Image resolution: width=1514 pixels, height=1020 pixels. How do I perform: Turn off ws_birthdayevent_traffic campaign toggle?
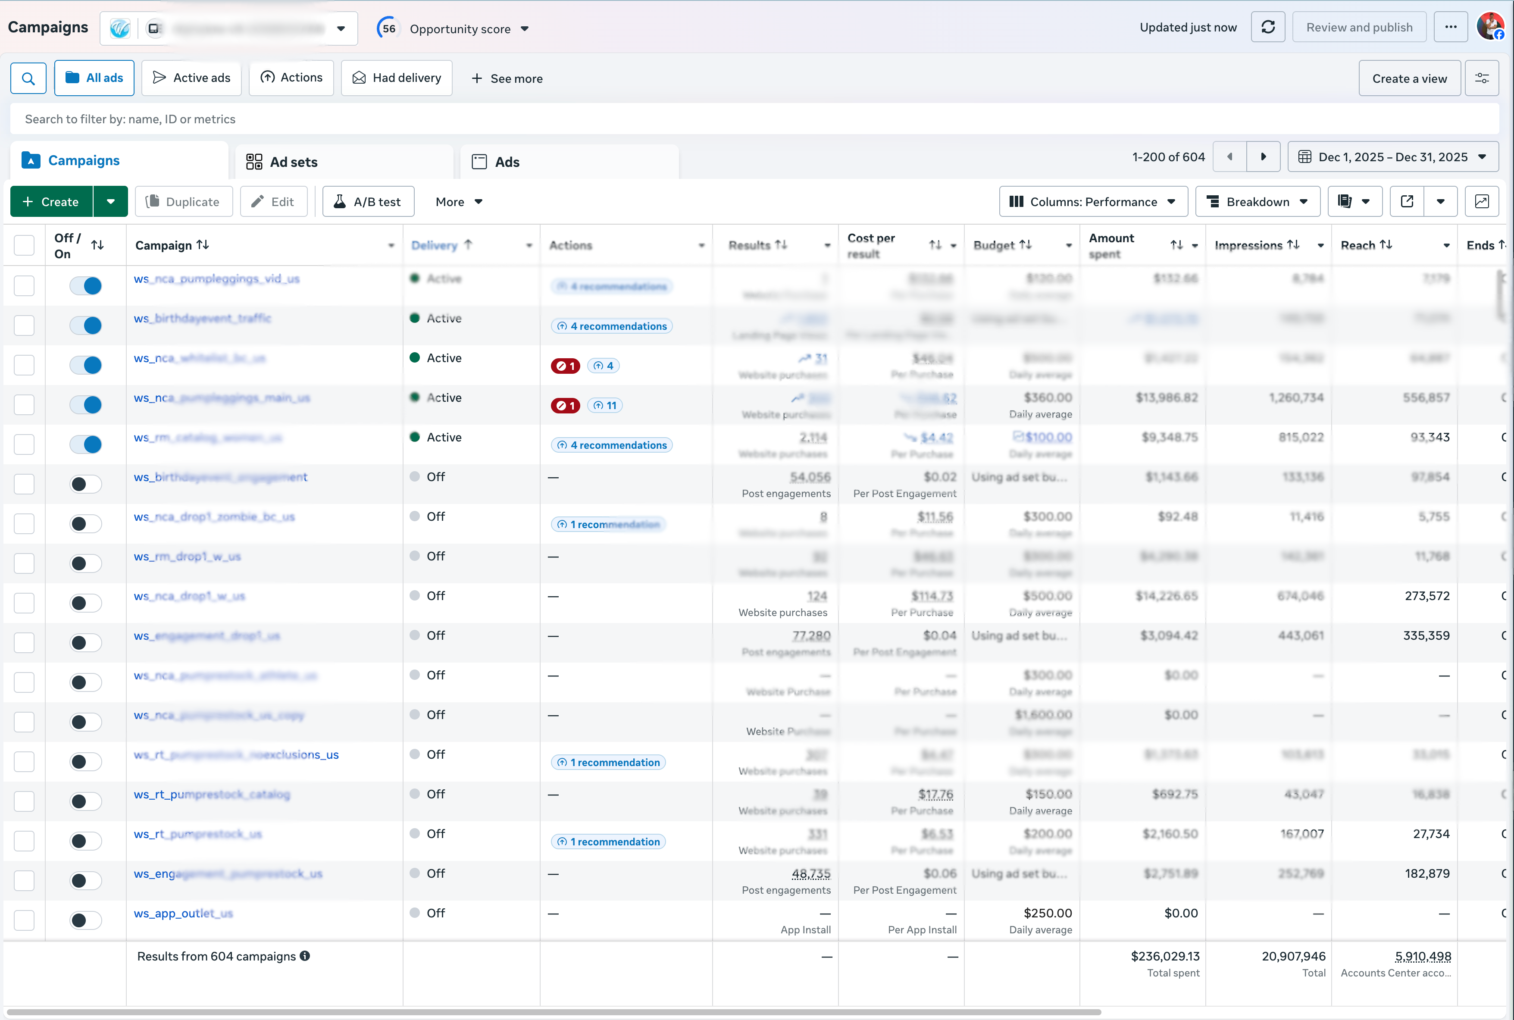point(86,325)
